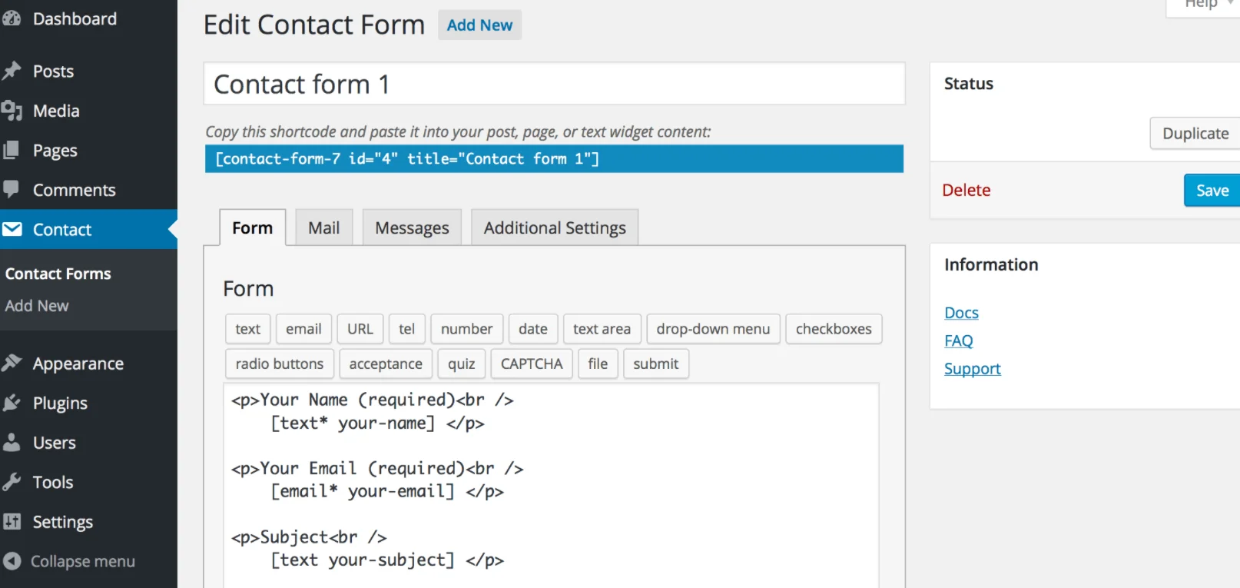Open the Support link
Image resolution: width=1240 pixels, height=588 pixels.
click(x=973, y=369)
